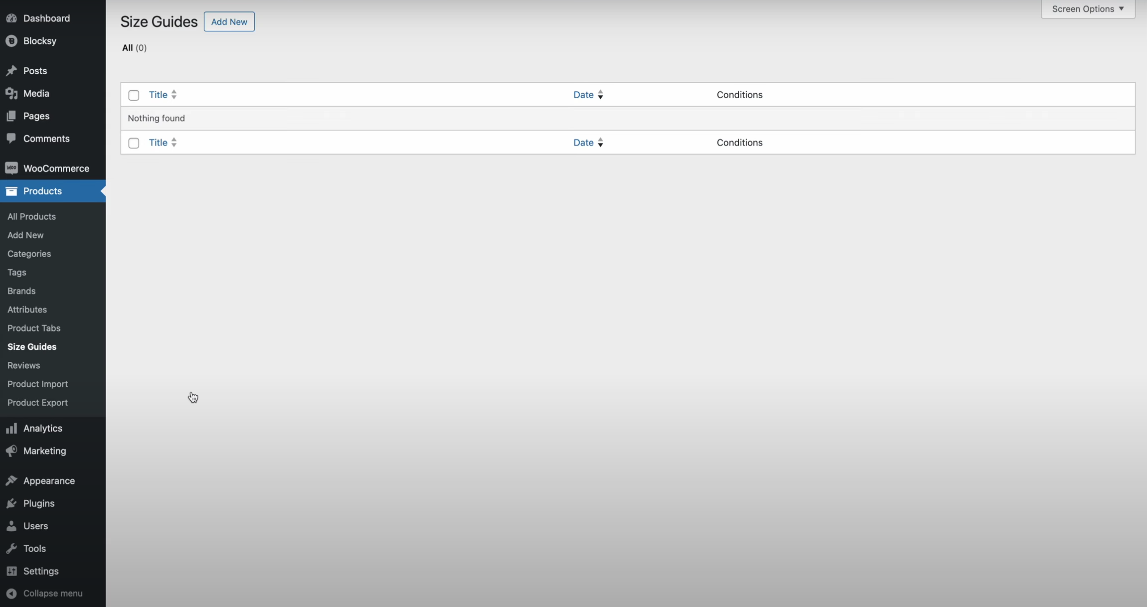Click the Media library icon

click(x=11, y=93)
